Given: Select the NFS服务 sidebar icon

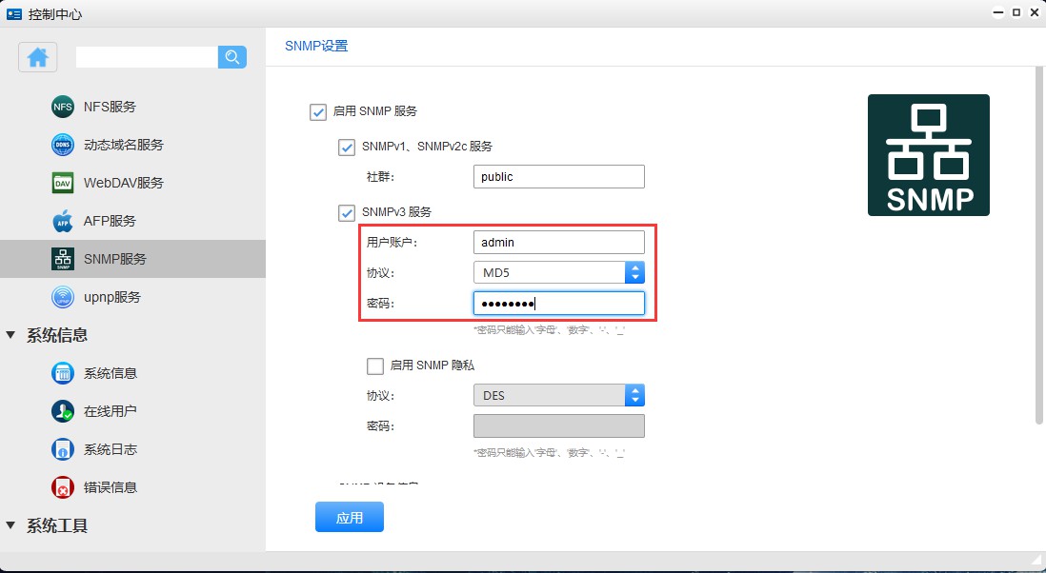Looking at the screenshot, I should (x=62, y=107).
